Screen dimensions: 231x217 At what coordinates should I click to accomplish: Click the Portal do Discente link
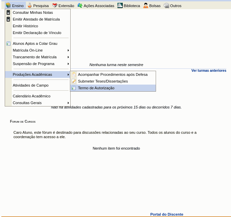(166, 214)
